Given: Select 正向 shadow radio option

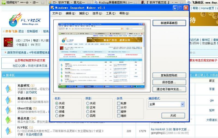Looking at the screenshot, I should (x=91, y=108).
